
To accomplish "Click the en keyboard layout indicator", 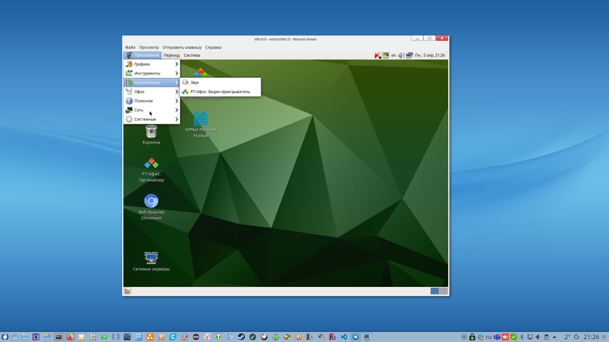I will click(393, 55).
